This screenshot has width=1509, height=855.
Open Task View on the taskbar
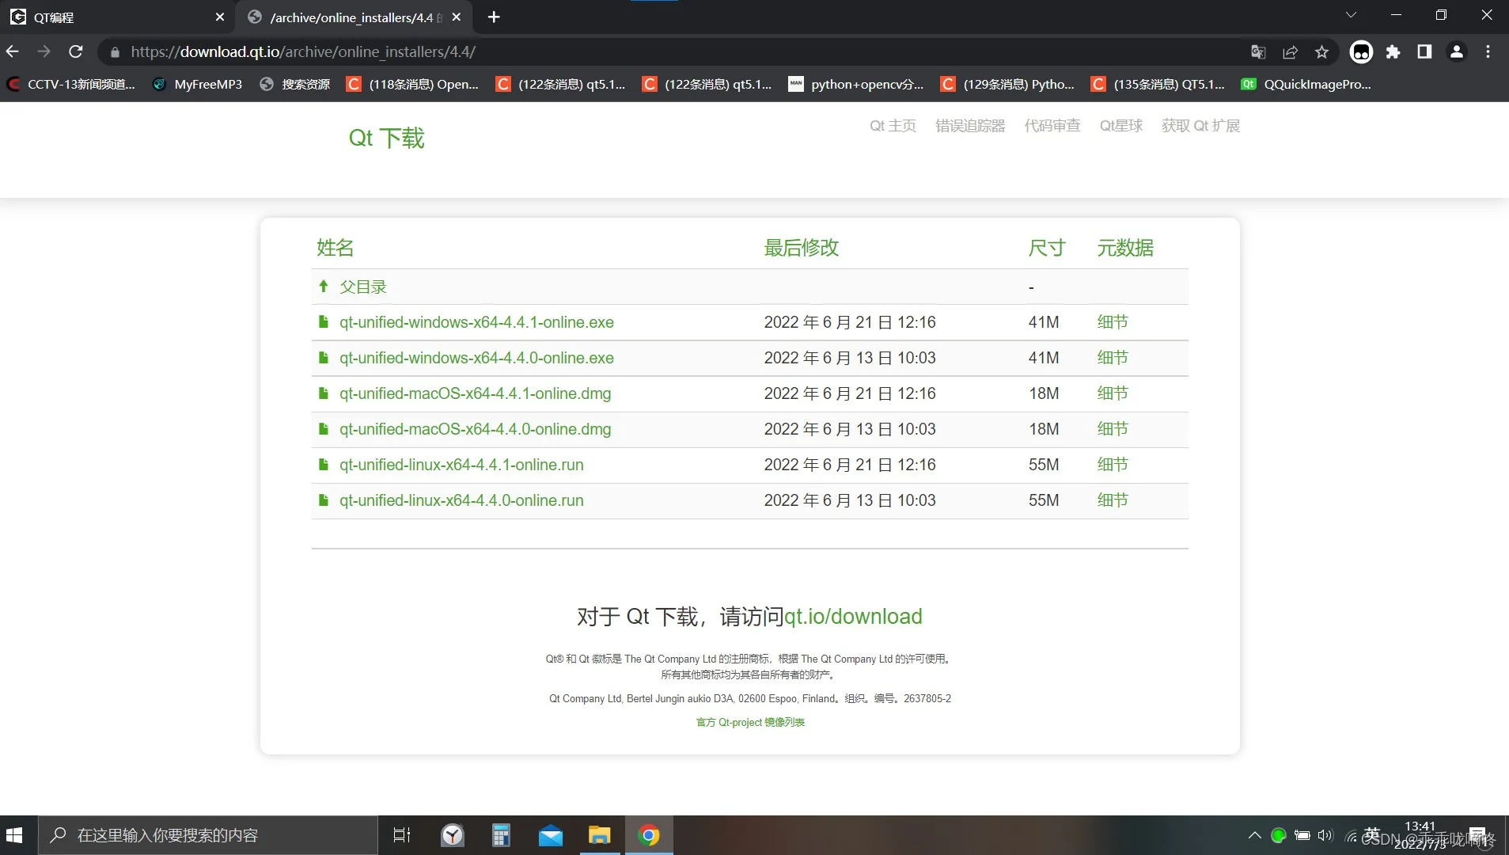click(x=402, y=835)
